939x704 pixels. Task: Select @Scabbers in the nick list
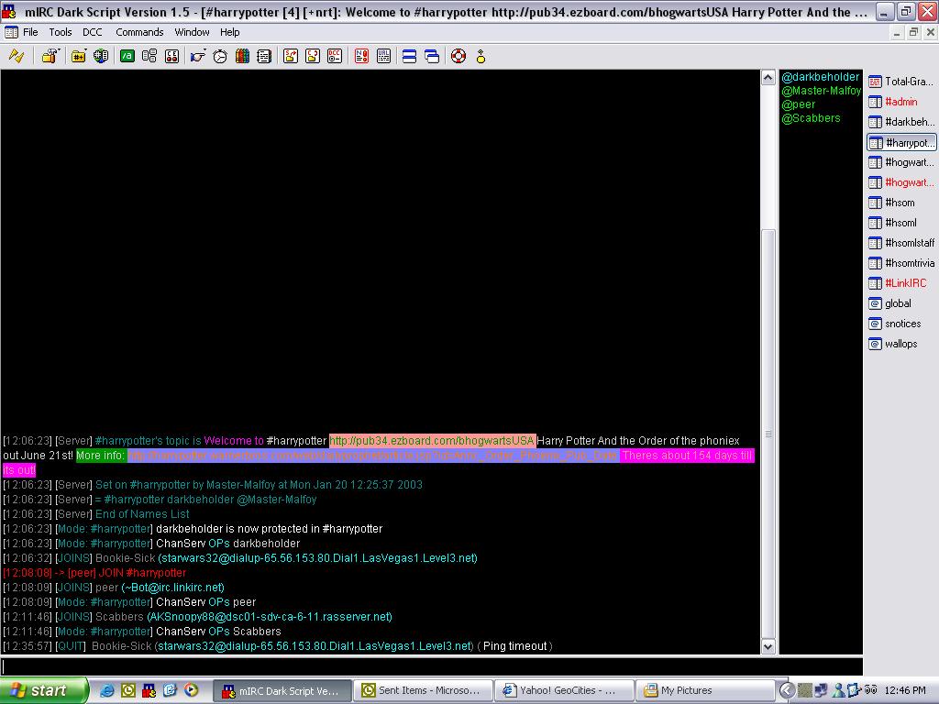[x=811, y=118]
